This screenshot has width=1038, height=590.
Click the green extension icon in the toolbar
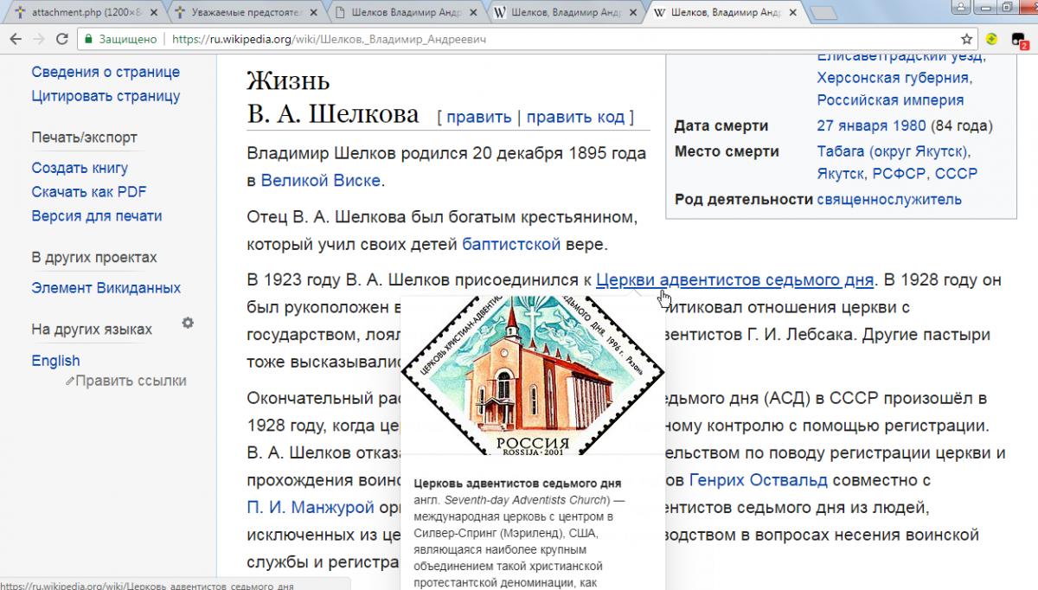(x=993, y=39)
